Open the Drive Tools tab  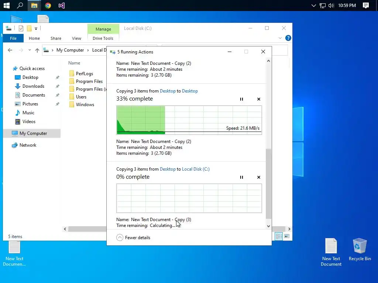tap(103, 38)
